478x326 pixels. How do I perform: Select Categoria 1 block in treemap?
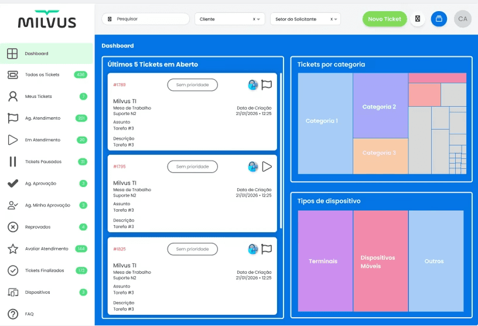click(x=325, y=123)
